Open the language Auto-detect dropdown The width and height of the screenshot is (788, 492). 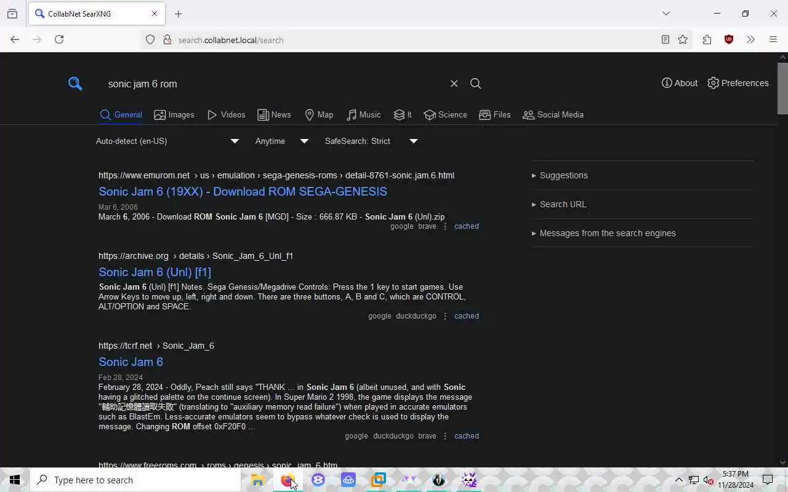pyautogui.click(x=167, y=141)
